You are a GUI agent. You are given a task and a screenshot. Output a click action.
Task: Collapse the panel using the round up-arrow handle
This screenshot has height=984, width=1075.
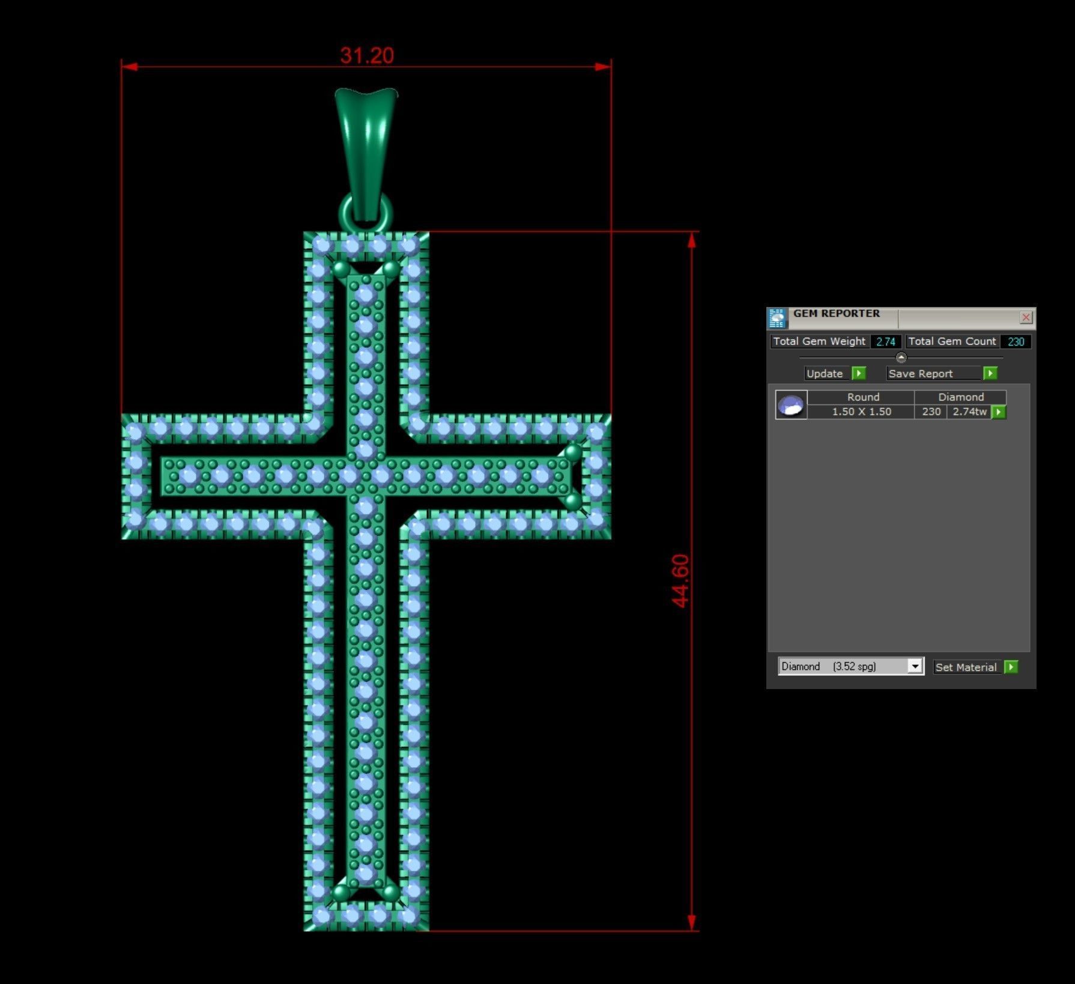(901, 357)
